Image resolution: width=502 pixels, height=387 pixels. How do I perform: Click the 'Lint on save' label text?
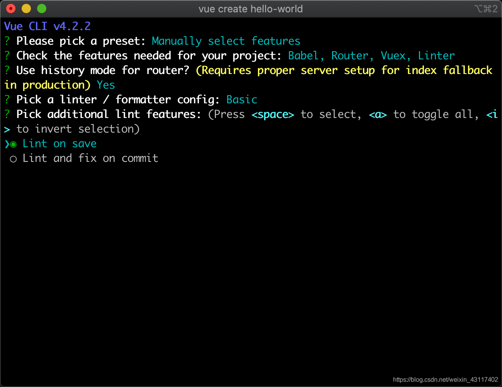59,143
